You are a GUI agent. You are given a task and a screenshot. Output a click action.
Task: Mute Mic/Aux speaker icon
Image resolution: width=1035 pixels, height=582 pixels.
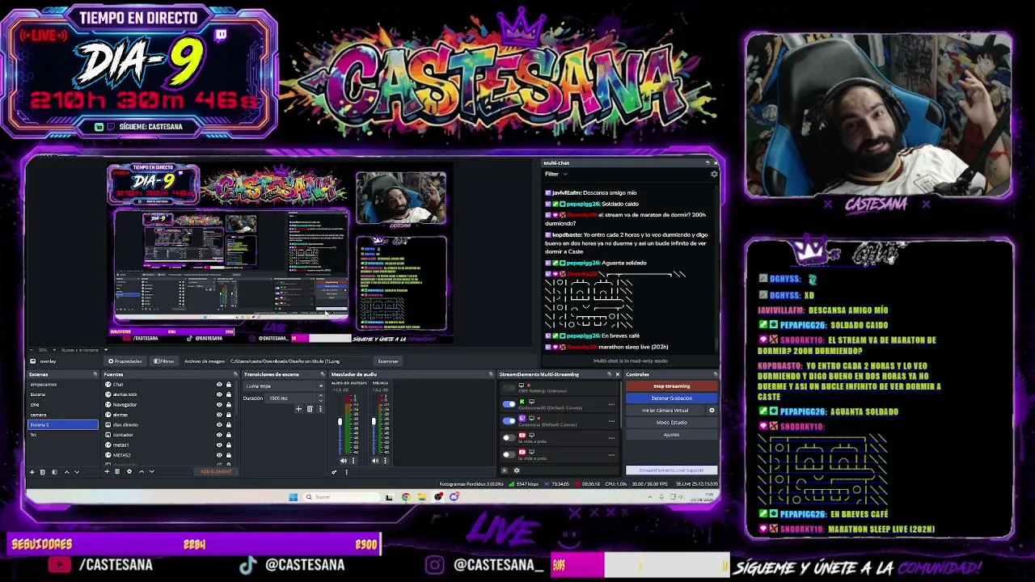click(x=375, y=461)
